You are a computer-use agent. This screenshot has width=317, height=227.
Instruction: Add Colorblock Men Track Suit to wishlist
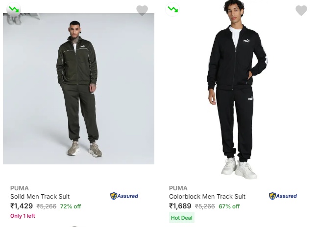click(301, 10)
